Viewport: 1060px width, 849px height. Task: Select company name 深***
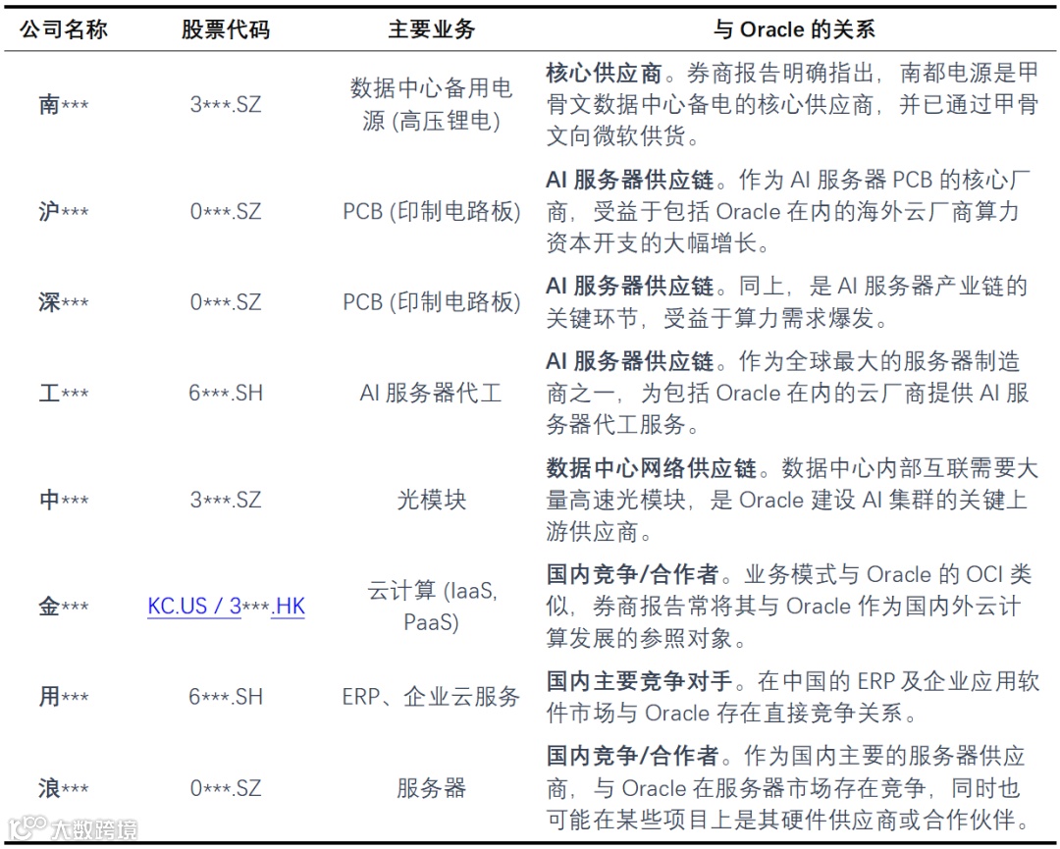pos(64,302)
